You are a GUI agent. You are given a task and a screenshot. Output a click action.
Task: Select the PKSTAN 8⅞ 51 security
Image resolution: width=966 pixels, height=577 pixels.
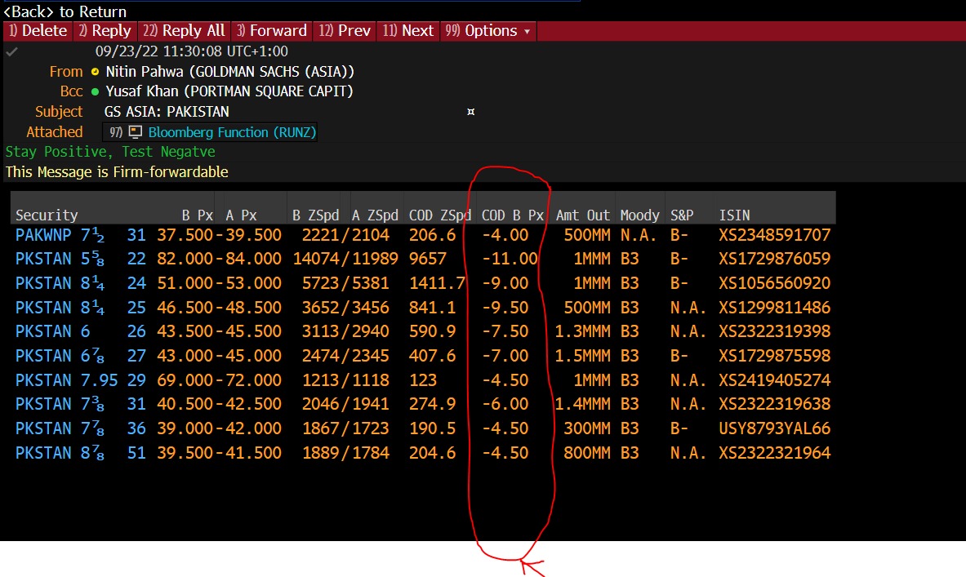pos(80,453)
